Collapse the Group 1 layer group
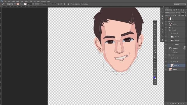Viewport: 187px width, 105px height. pyautogui.click(x=168, y=30)
